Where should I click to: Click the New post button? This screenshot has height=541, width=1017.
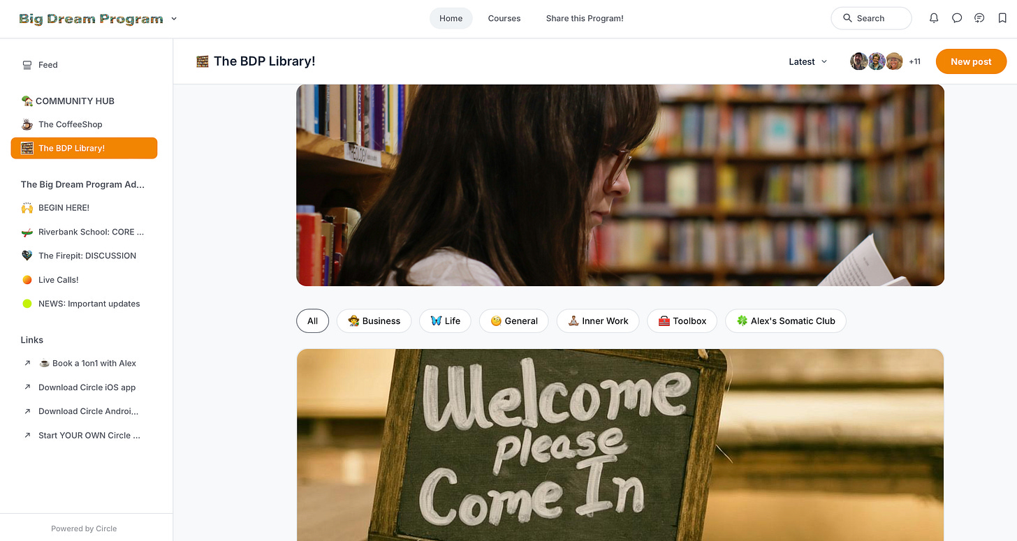tap(971, 61)
